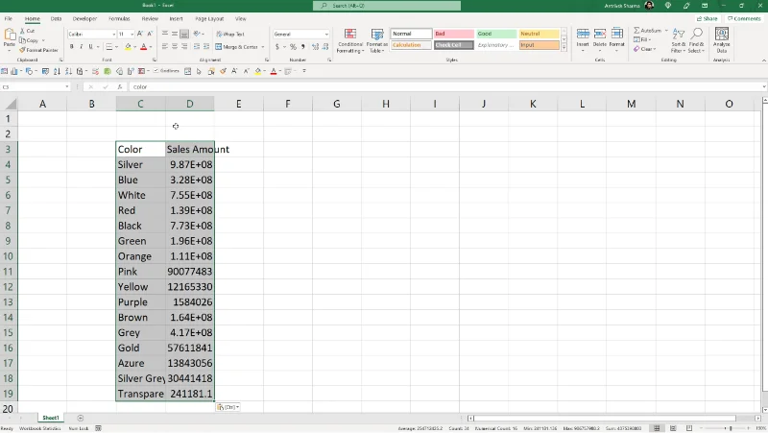The height and width of the screenshot is (433, 768).
Task: Click Workbook Statistics in the status bar
Action: click(x=39, y=428)
